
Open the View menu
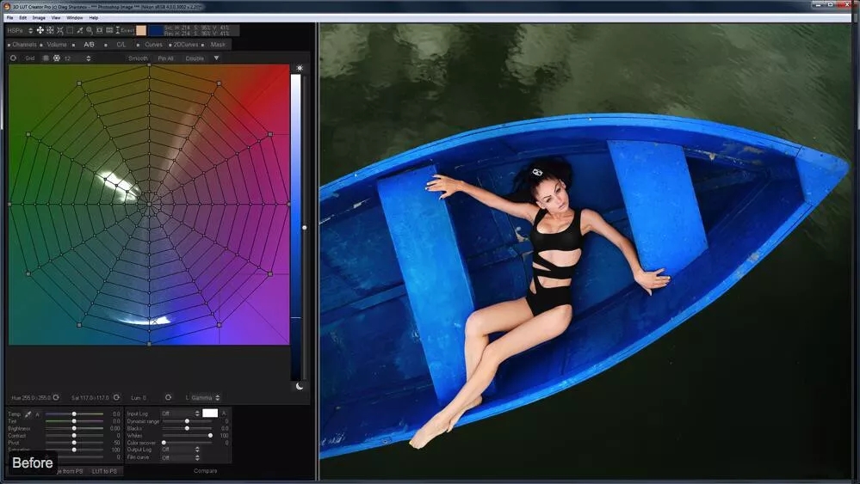click(x=56, y=17)
